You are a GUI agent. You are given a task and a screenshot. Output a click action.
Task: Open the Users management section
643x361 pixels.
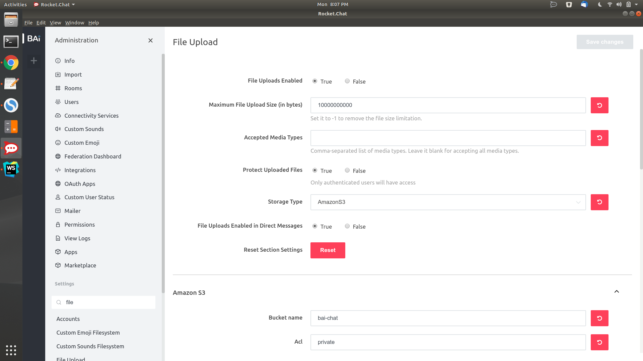(x=71, y=102)
